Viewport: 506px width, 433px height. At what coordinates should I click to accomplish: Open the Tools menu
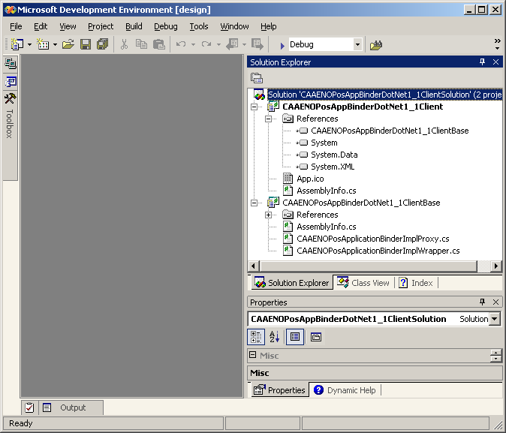199,26
